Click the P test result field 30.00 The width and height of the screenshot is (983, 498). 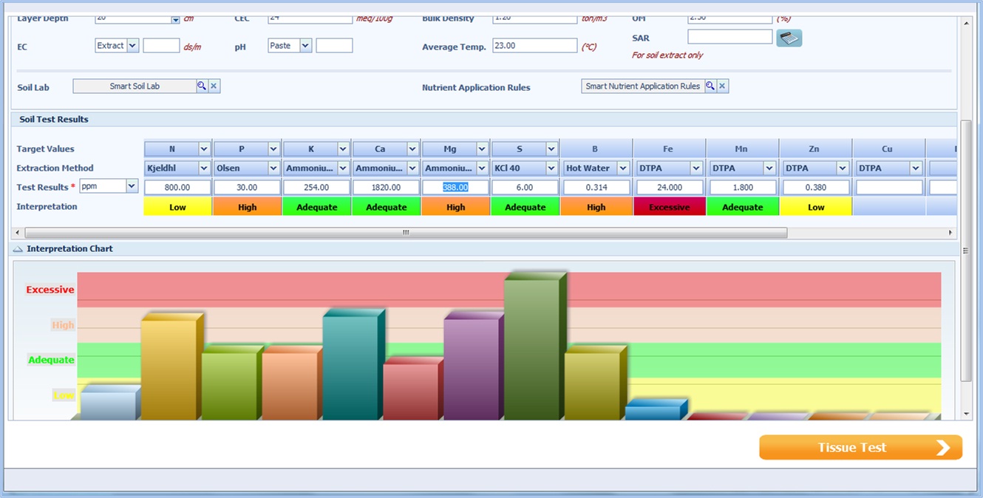[x=248, y=188]
